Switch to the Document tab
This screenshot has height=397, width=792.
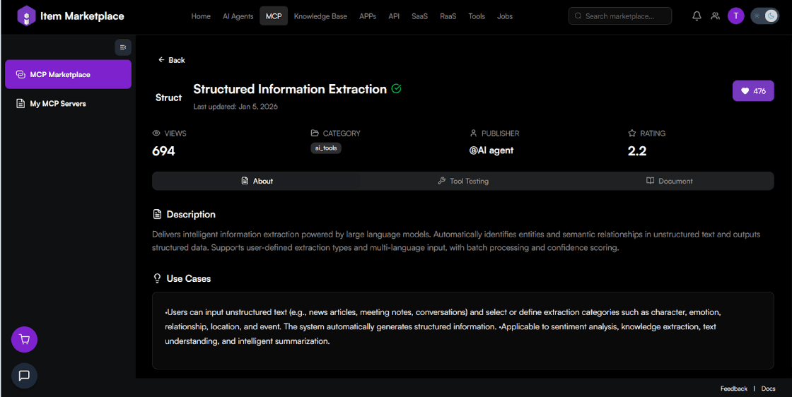point(669,181)
